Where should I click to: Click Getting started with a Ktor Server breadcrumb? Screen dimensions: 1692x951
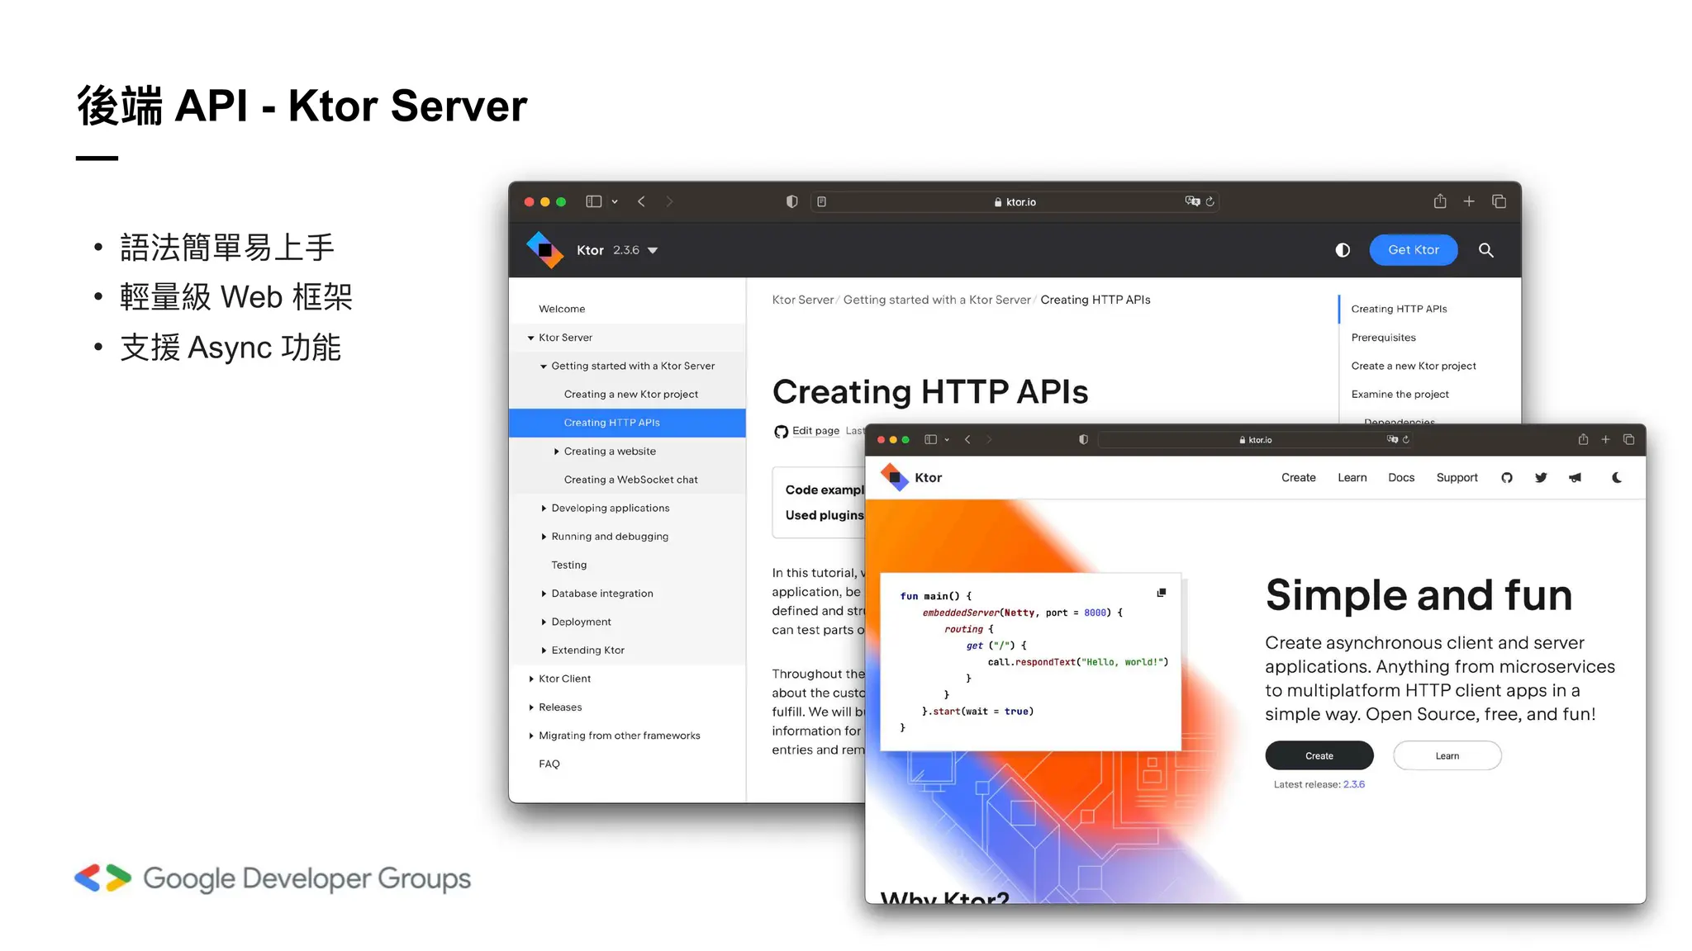(x=937, y=300)
